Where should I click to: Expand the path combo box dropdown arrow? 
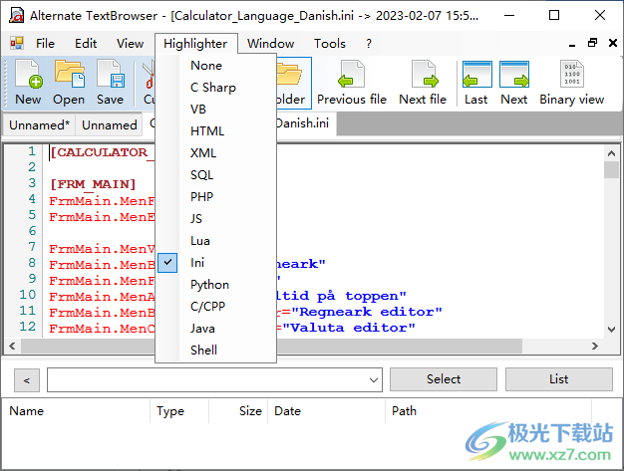(x=373, y=380)
